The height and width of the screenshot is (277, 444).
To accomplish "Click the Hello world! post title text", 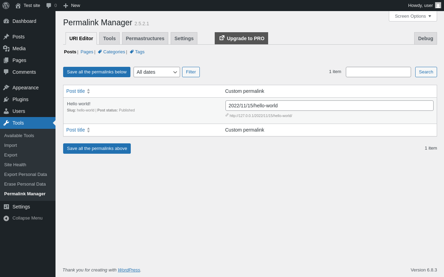I will click(x=79, y=104).
